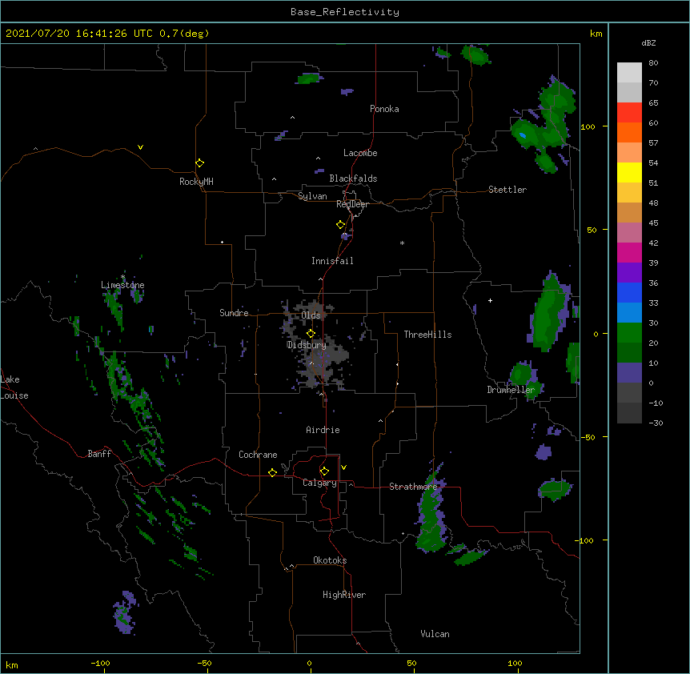Click the Vulcan label

(x=435, y=634)
